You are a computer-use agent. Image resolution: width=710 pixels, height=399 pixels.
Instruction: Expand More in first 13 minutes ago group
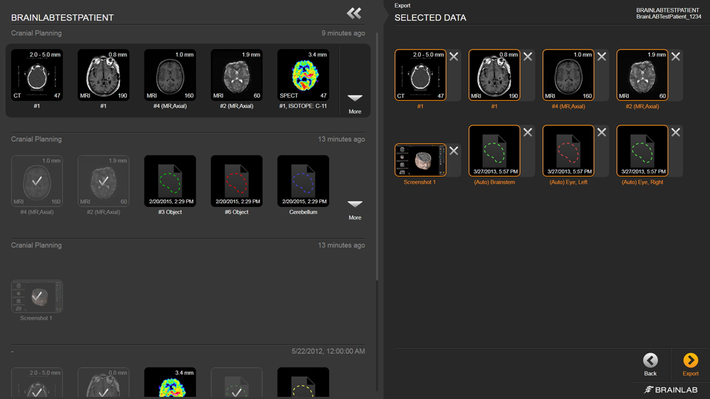[x=355, y=210]
